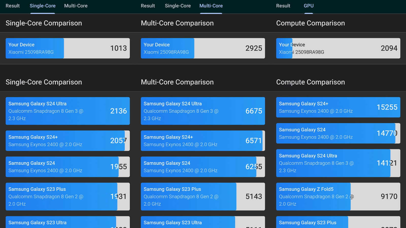Screen dimensions: 406x228
Task: Select Galaxy S24 entry scoring 14770
Action: pos(338,133)
